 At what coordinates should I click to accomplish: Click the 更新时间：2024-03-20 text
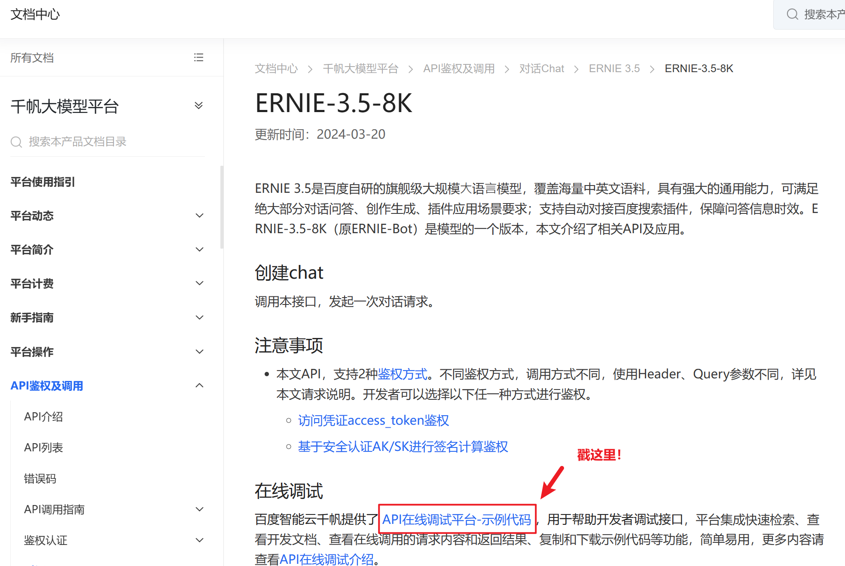point(320,134)
